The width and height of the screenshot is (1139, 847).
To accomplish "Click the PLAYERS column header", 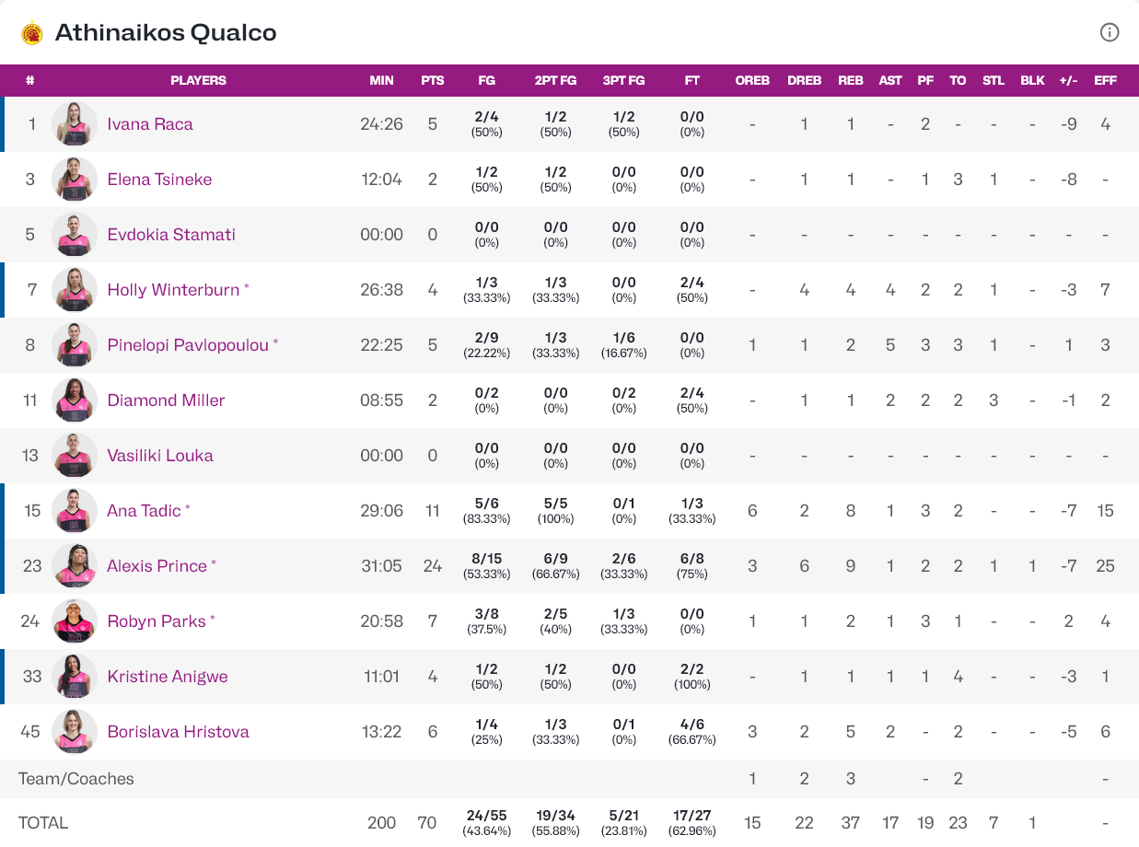I will click(198, 80).
